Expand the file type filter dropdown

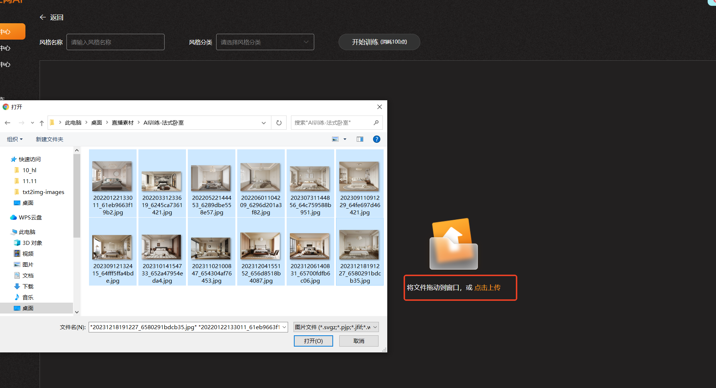coord(375,327)
